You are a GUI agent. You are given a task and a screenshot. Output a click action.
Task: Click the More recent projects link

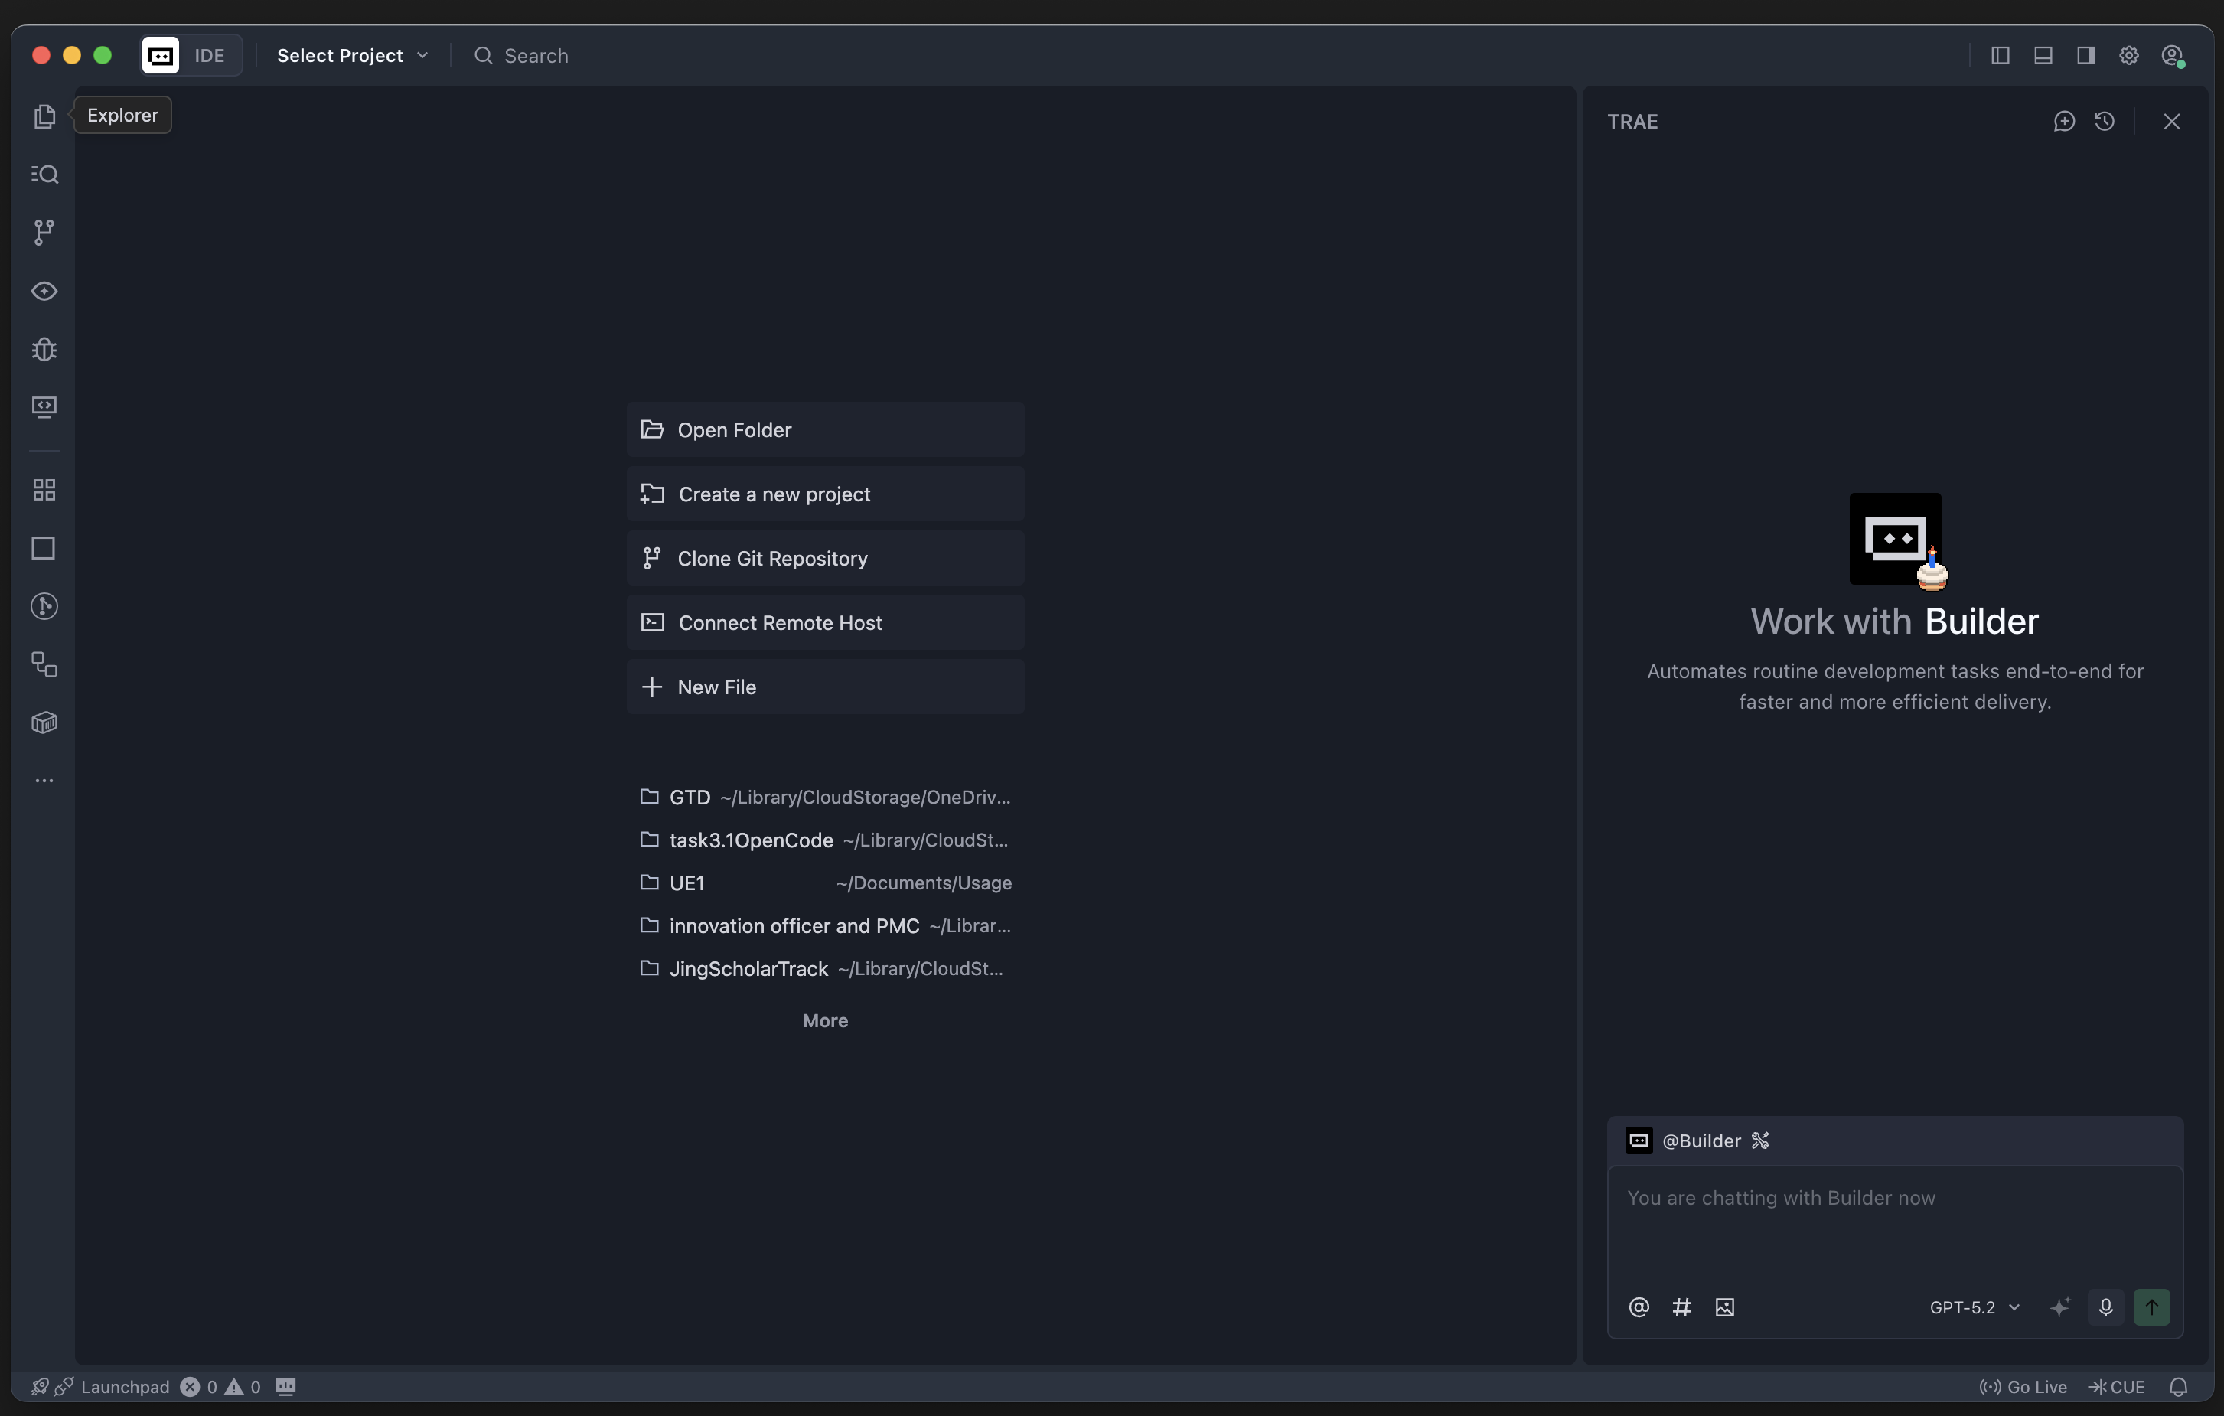coord(825,1020)
